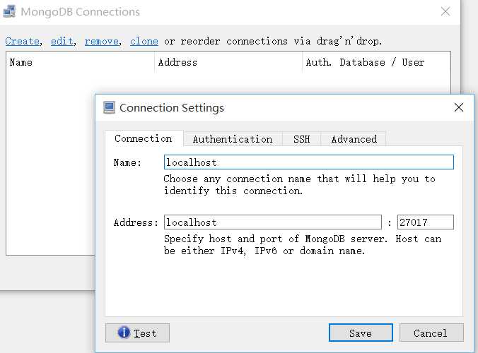Select the Name column header

80,62
